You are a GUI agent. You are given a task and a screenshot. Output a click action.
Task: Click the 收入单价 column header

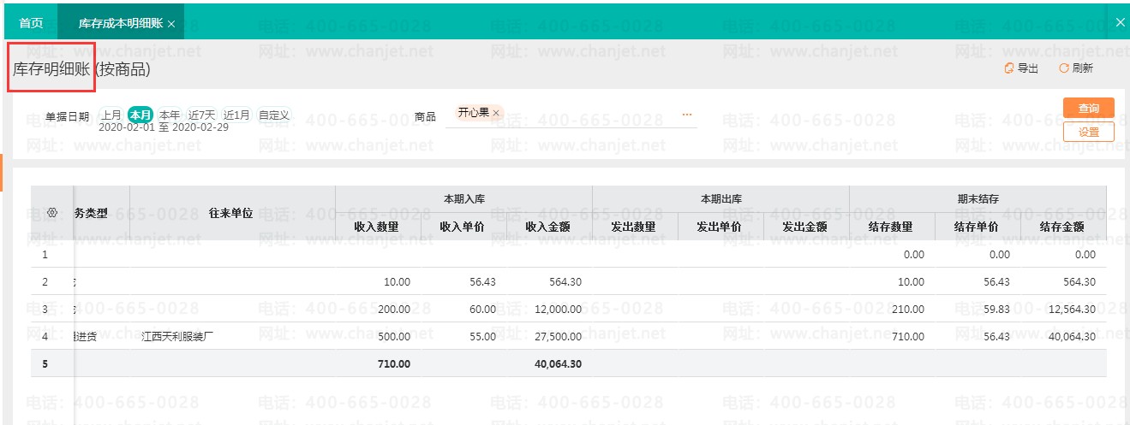point(463,227)
